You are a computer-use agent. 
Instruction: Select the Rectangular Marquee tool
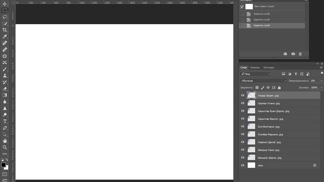pos(5,10)
